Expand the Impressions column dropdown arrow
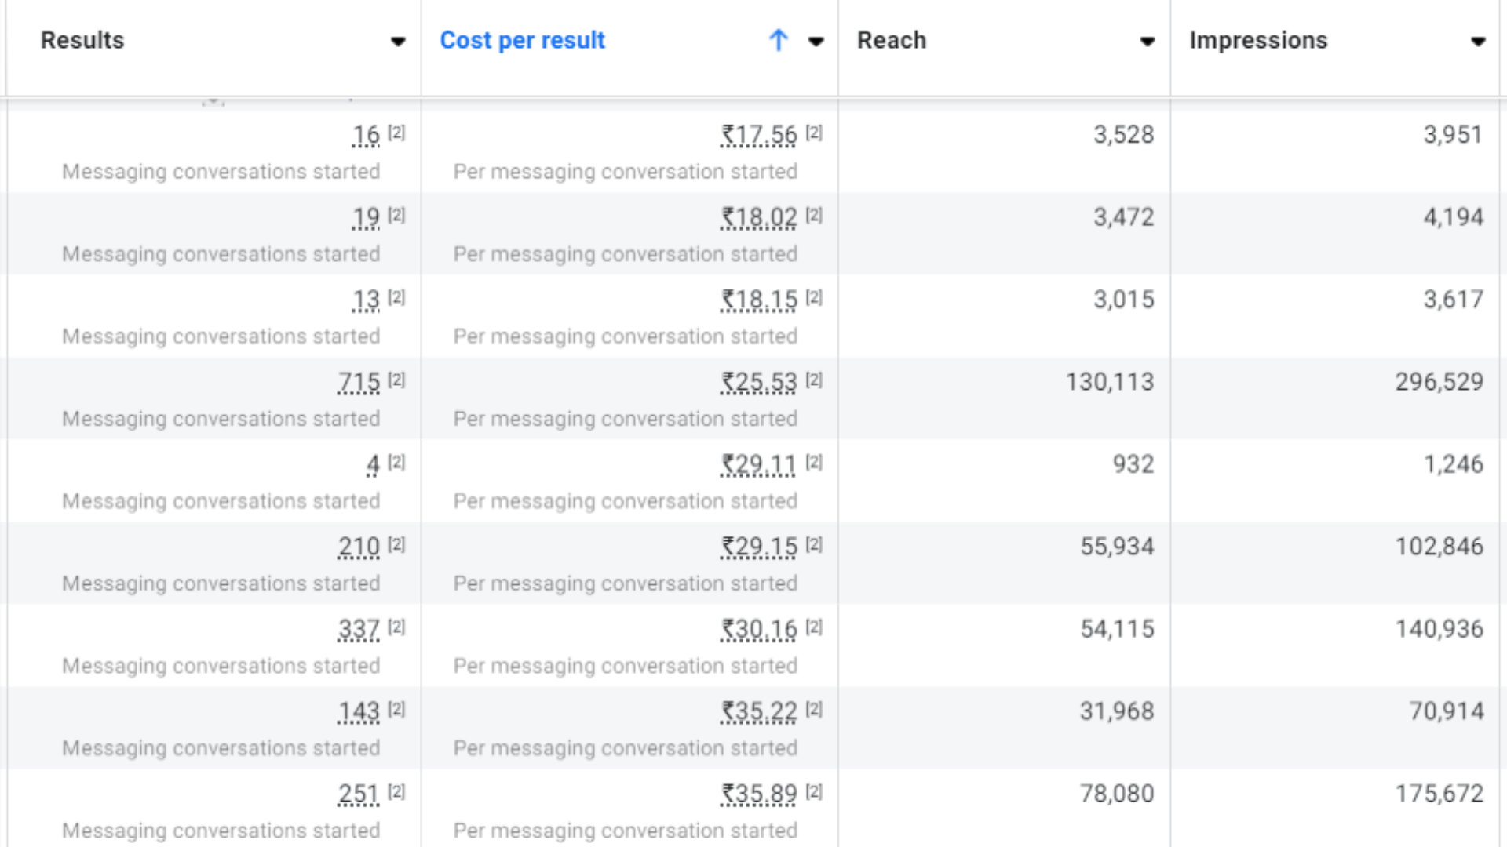This screenshot has width=1507, height=847. tap(1478, 42)
